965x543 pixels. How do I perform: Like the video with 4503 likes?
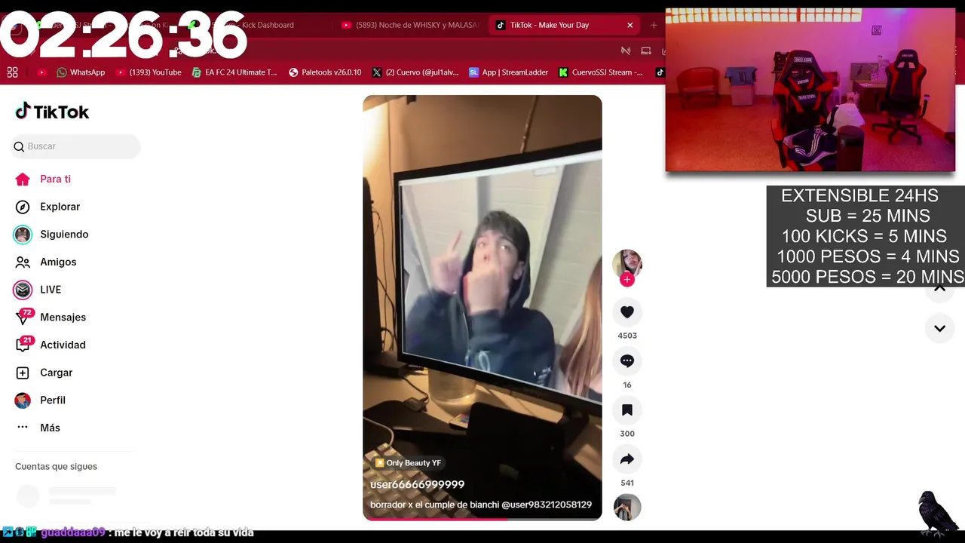(x=627, y=312)
